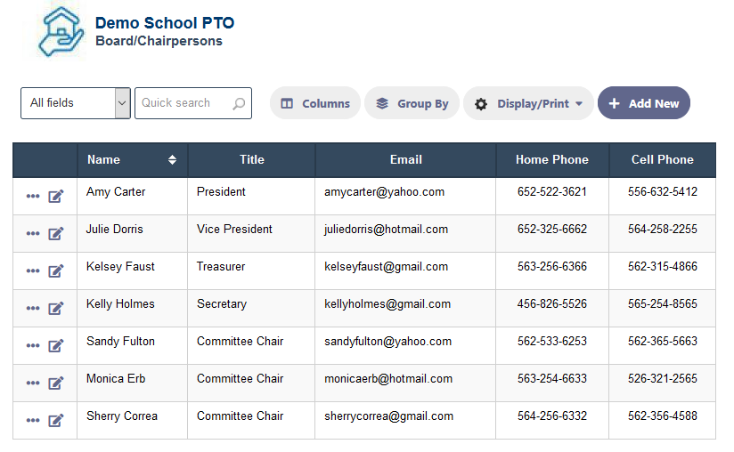Click the magnifier icon in Quick search
Image resolution: width=734 pixels, height=452 pixels.
coord(239,103)
